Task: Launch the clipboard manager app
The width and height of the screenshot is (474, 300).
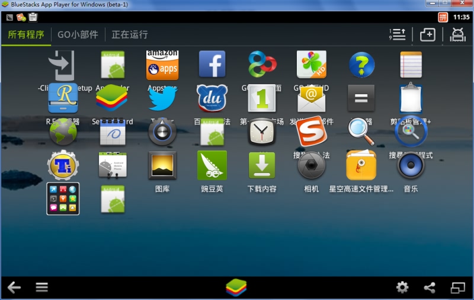Action: coord(411,98)
